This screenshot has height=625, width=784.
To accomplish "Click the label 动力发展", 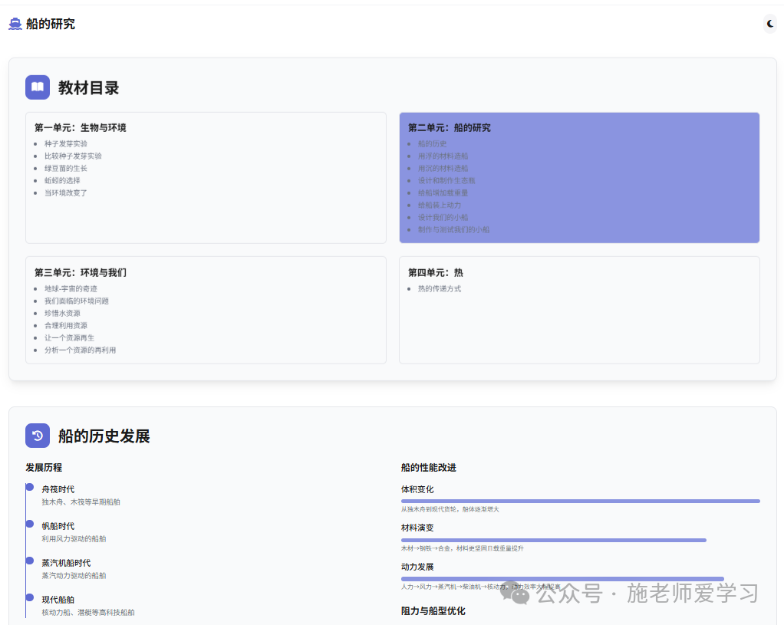I will point(417,567).
